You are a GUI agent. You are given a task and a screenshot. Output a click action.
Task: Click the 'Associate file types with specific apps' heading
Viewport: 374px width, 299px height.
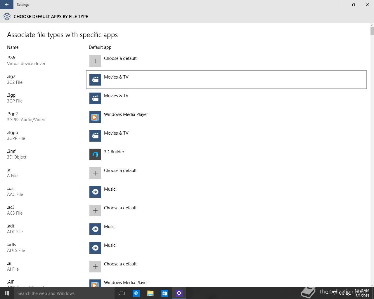62,35
